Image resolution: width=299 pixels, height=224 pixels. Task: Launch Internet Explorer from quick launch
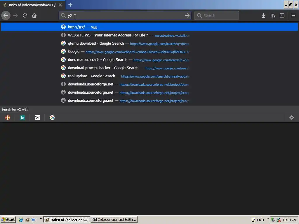tap(21, 220)
